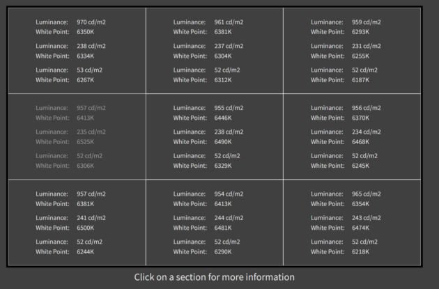Image resolution: width=439 pixels, height=289 pixels.
Task: Open the center section showing 955 cd/m2
Action: point(214,136)
